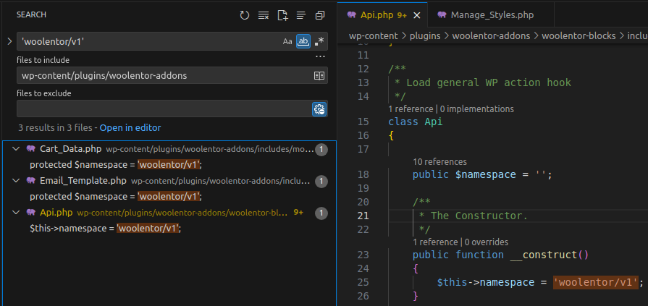Open new search editor
Screen dimensions: 648x306
282,15
